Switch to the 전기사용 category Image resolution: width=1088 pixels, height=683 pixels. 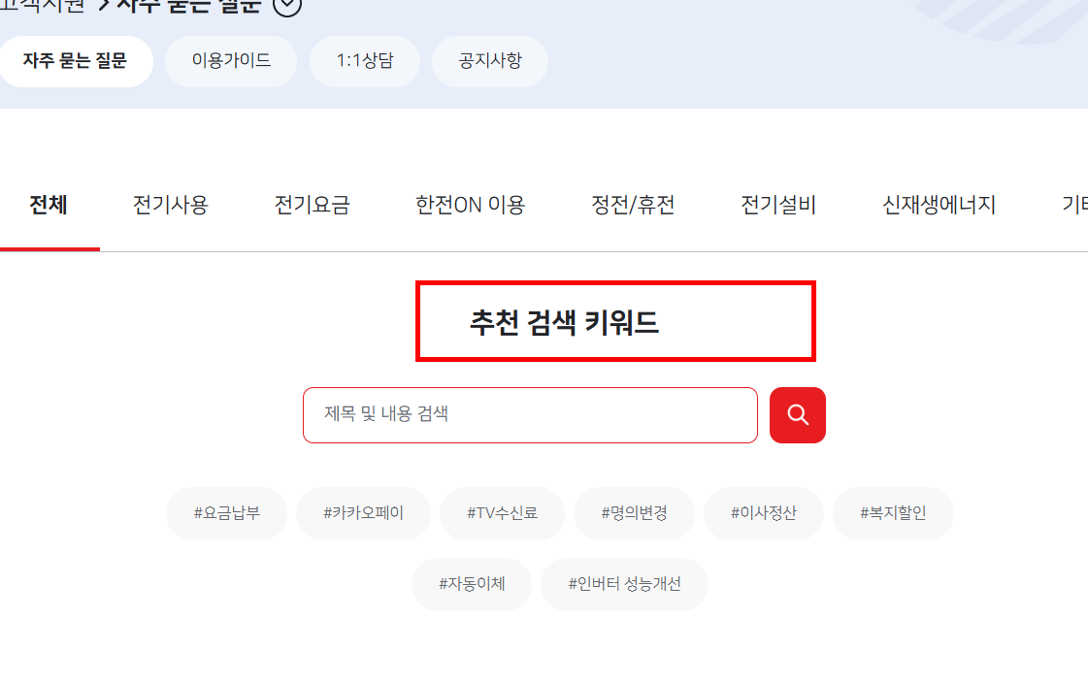tap(170, 205)
